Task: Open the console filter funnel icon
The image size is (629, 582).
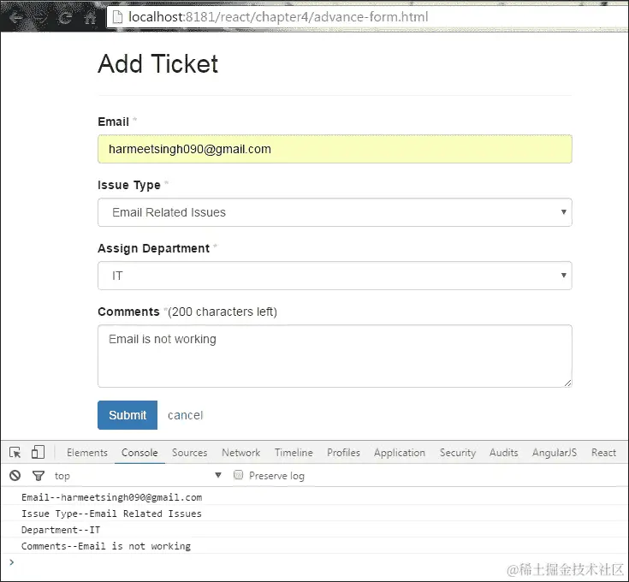Action: [x=39, y=476]
